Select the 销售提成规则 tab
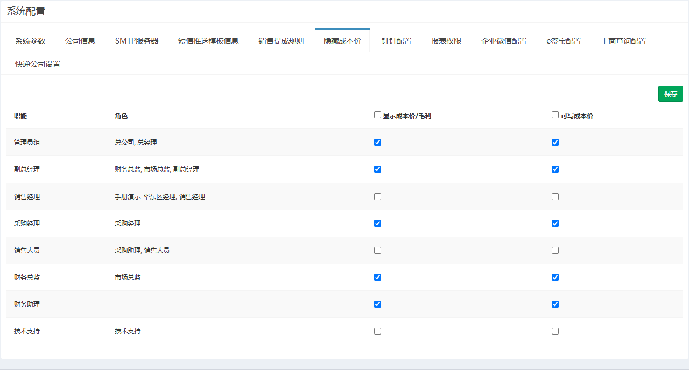689x370 pixels. click(281, 41)
